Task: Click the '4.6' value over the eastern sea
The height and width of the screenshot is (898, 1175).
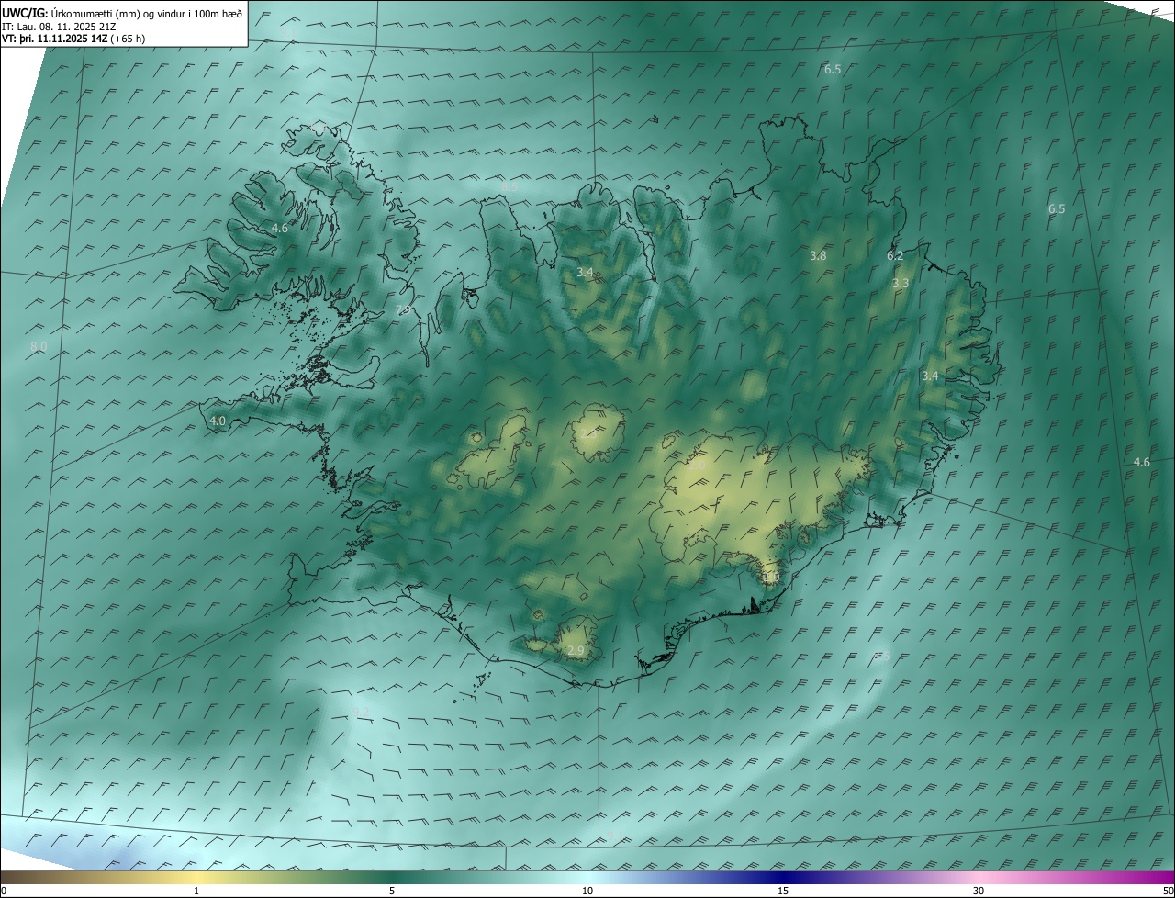Action: pos(1141,462)
